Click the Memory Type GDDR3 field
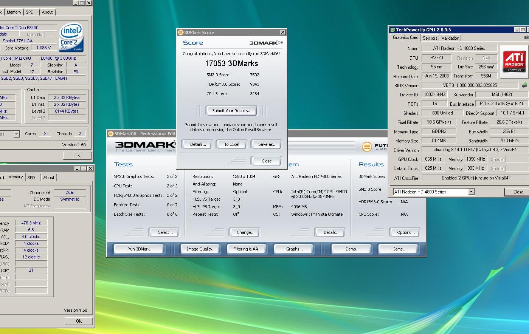The height and width of the screenshot is (334, 529). 439,131
